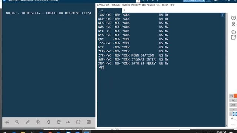The height and width of the screenshot is (133, 237).
Task: Switch to work area C tab
Action: pyautogui.click(x=148, y=1)
